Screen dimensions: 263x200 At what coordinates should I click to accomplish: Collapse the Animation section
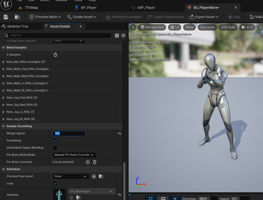click(x=3, y=169)
